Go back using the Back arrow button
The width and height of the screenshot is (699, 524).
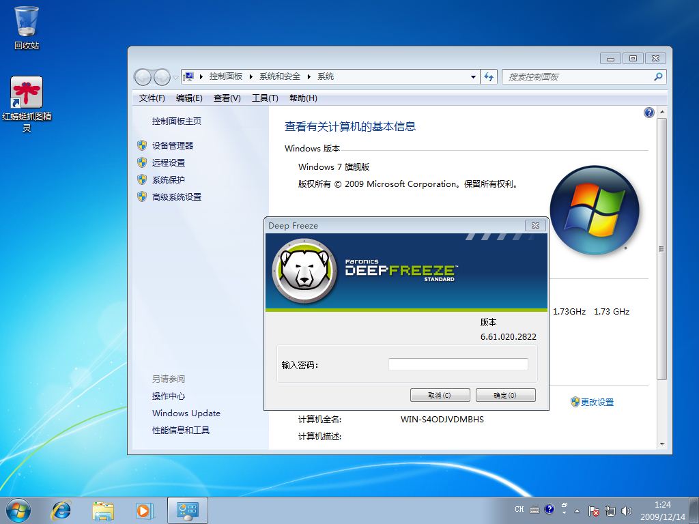tap(143, 77)
